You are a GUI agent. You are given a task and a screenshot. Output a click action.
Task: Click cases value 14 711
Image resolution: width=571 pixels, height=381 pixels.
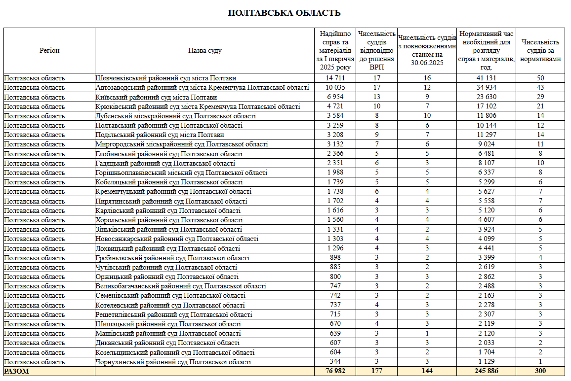[x=335, y=78]
